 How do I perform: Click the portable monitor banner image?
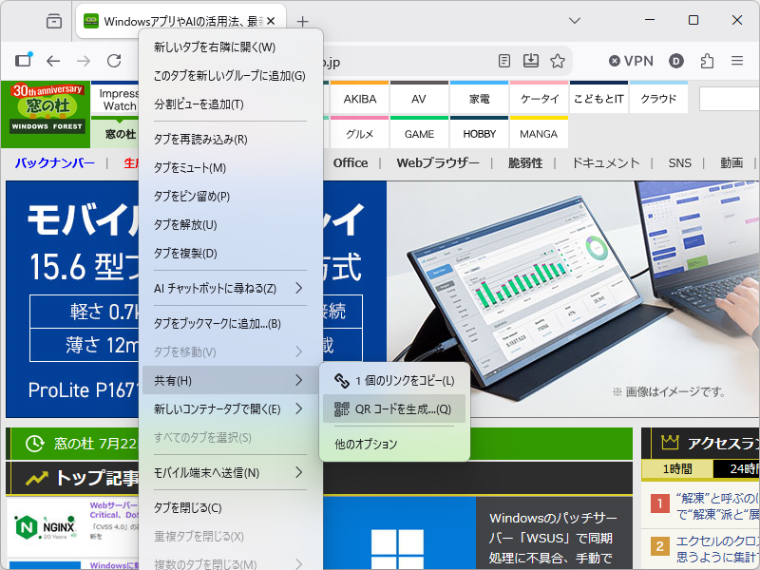574,299
